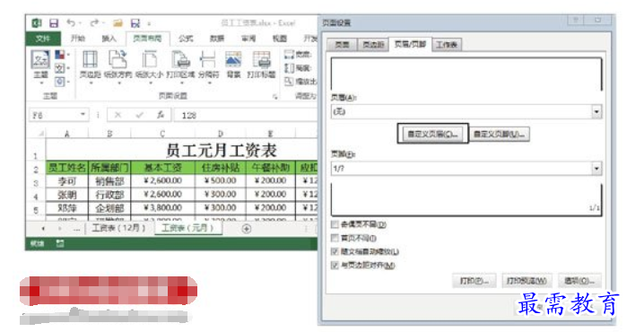Open the Customize Quick Access Toolbar dropdown
The image size is (627, 332).
point(149,23)
